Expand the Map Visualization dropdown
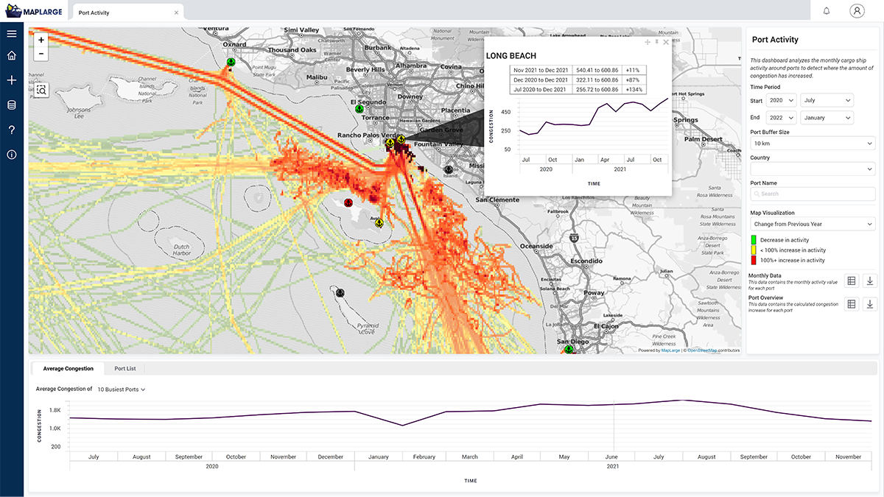884x497 pixels. click(x=813, y=222)
